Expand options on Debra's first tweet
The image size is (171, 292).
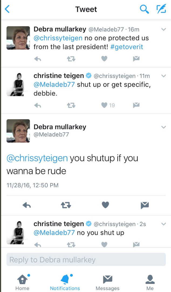pos(163,29)
